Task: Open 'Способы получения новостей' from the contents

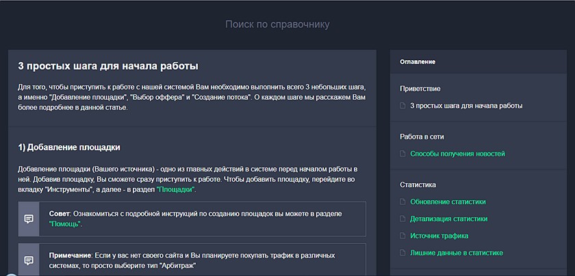Action: coord(457,154)
